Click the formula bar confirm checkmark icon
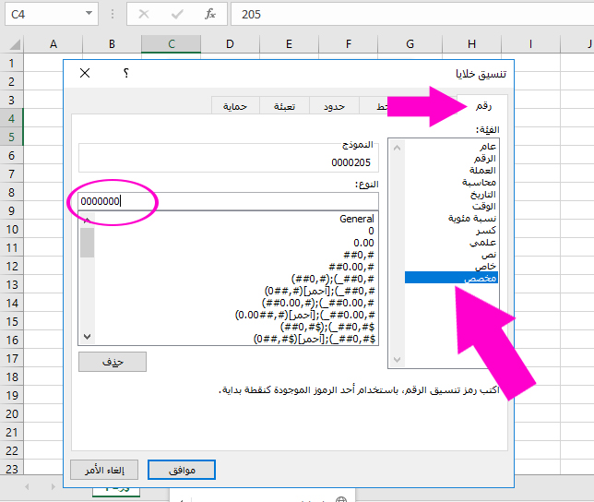Image resolution: width=594 pixels, height=502 pixels. coord(177,15)
